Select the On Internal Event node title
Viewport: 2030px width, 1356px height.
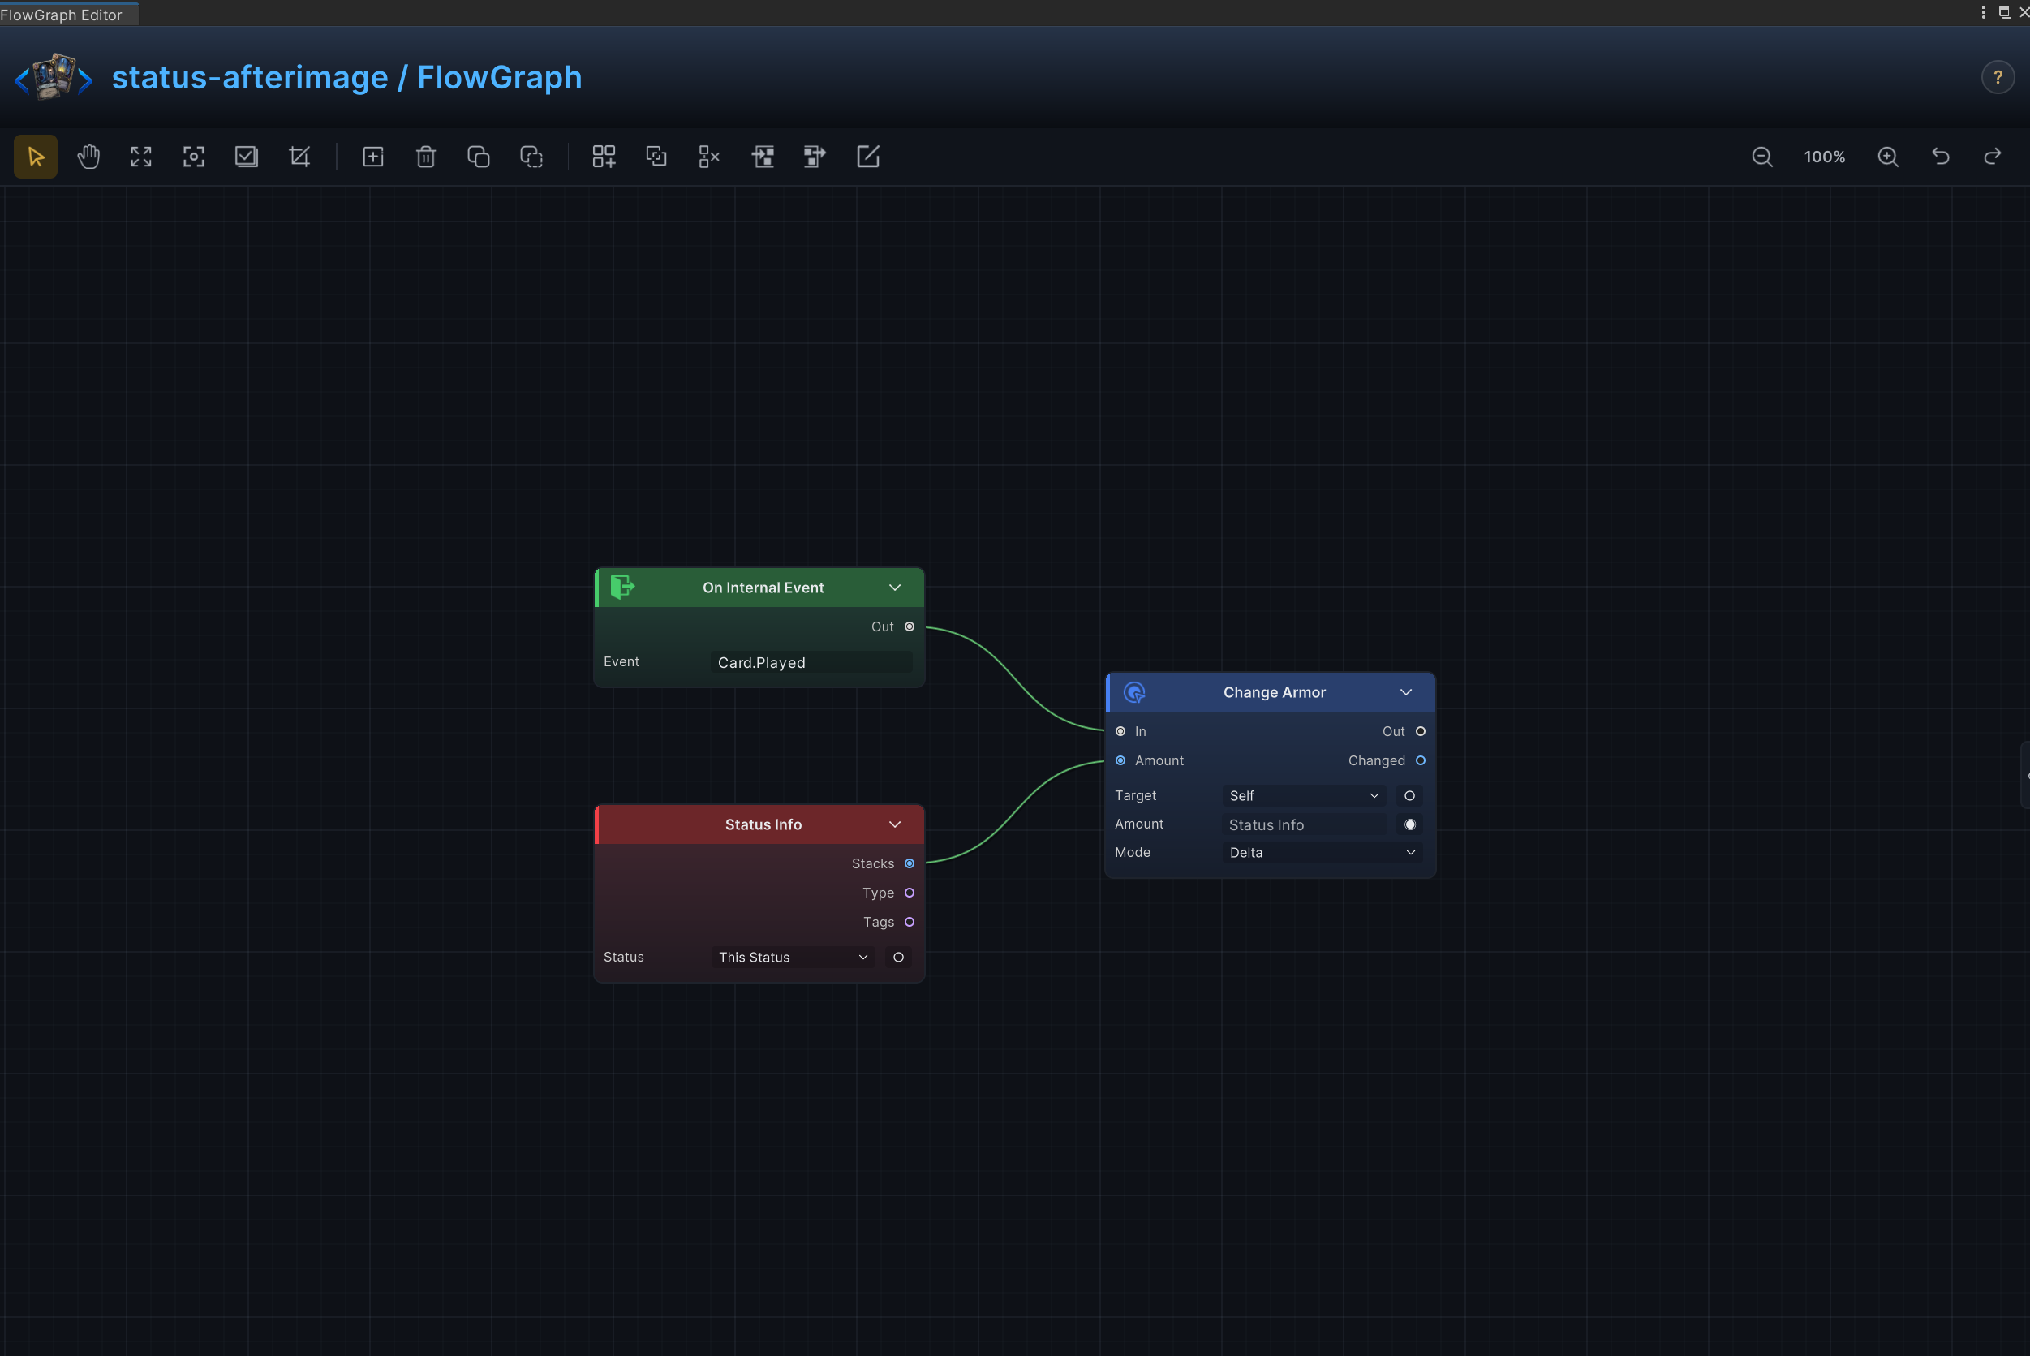[x=763, y=588]
